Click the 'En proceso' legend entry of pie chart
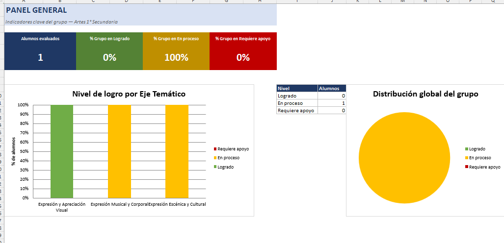The height and width of the screenshot is (243, 504). (x=478, y=158)
